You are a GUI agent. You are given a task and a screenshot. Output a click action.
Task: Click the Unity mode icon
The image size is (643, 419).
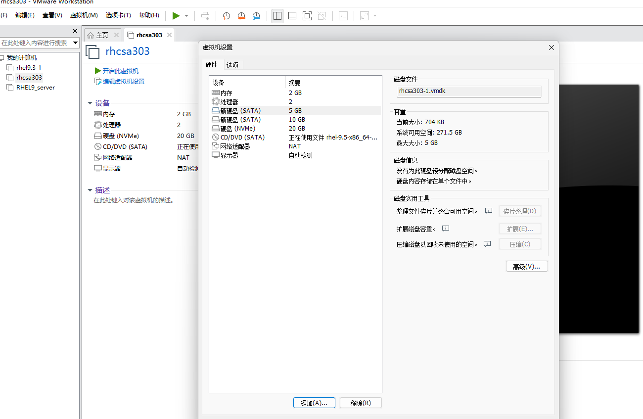(x=322, y=16)
